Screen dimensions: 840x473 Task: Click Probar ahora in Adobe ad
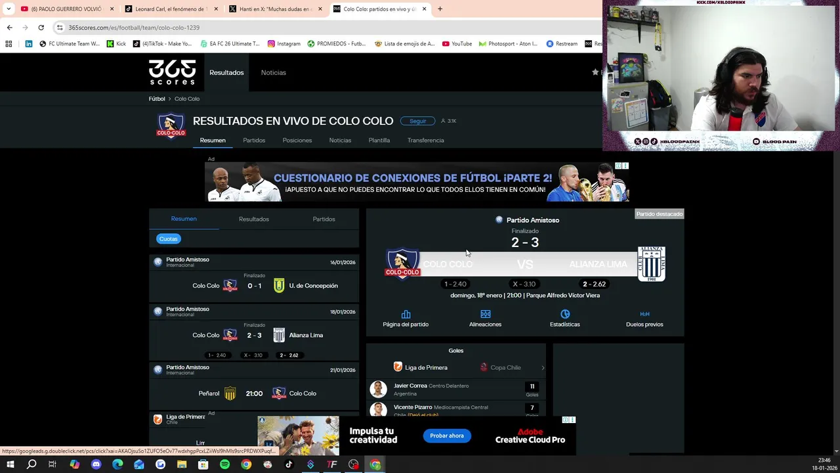point(447,436)
